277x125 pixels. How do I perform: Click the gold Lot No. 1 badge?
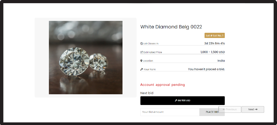click(215, 36)
